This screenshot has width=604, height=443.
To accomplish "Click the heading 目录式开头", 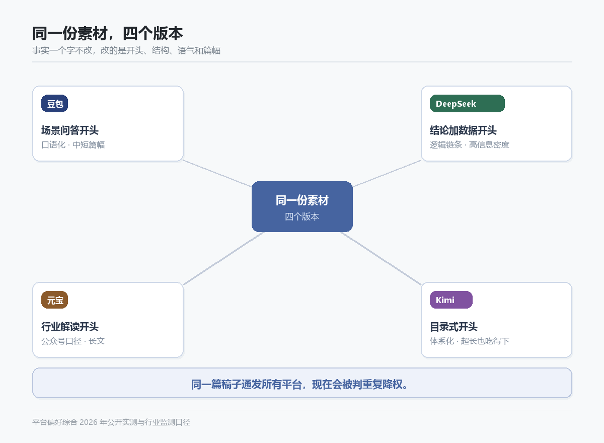I will tap(454, 327).
